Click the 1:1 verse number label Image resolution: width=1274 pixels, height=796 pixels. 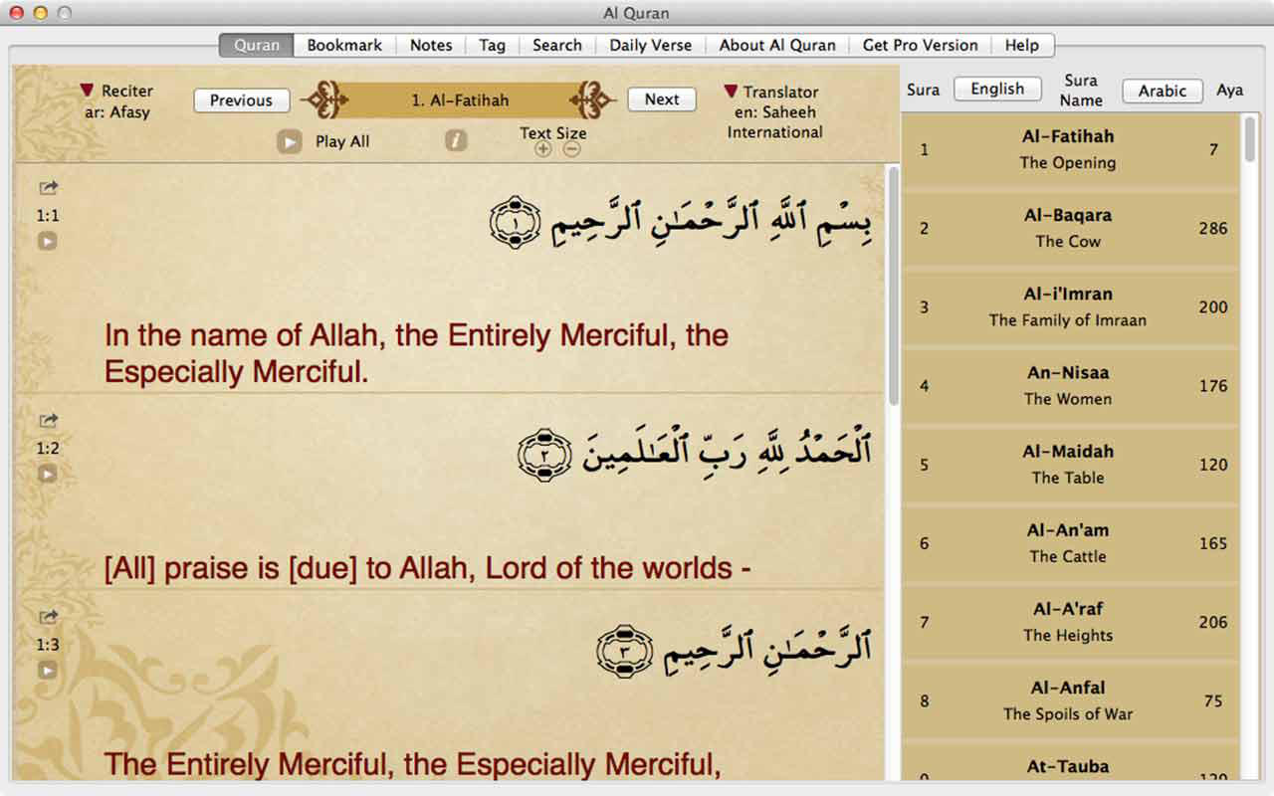48,215
